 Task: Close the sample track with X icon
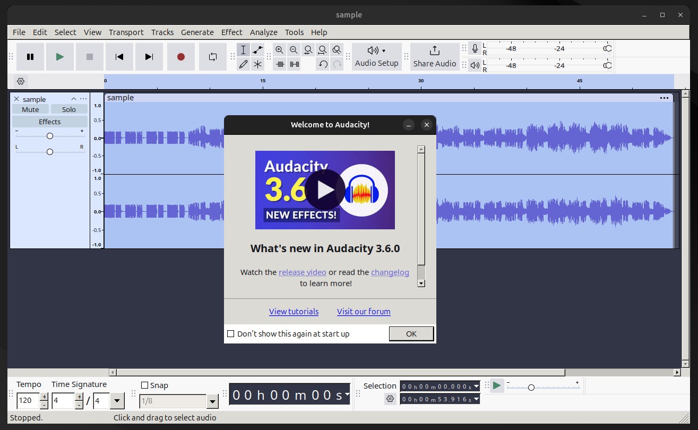pos(16,99)
